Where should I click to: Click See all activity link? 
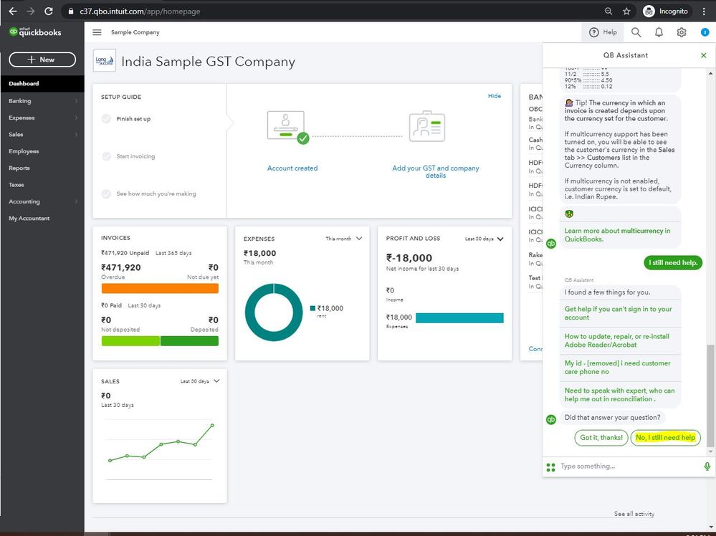[x=634, y=514]
